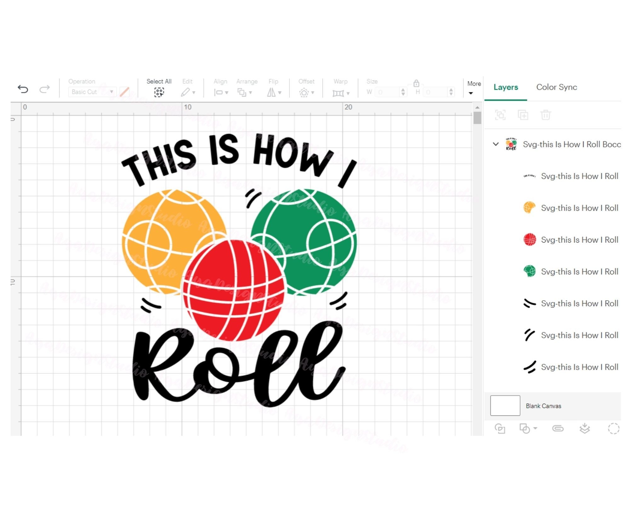630x511 pixels.
Task: Open the Align tool dropdown
Action: [x=221, y=92]
